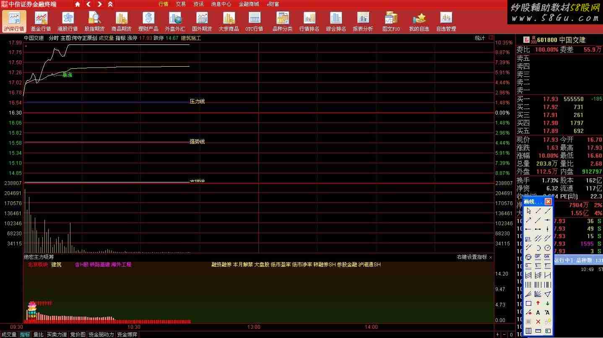Switch to the 成交量 bottom tab
603x338 pixels.
9,335
